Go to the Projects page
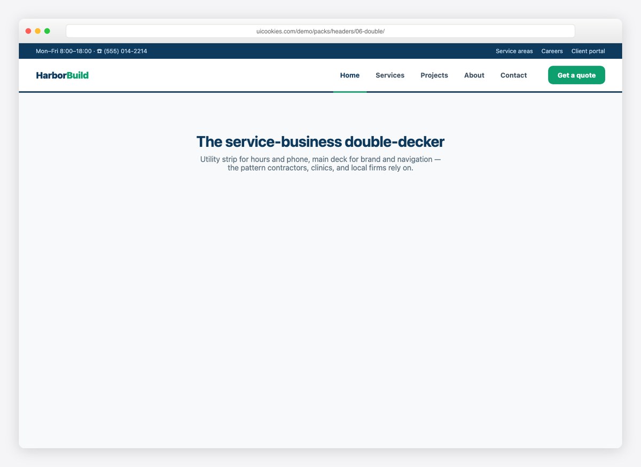Viewport: 641px width, 467px height. (434, 75)
